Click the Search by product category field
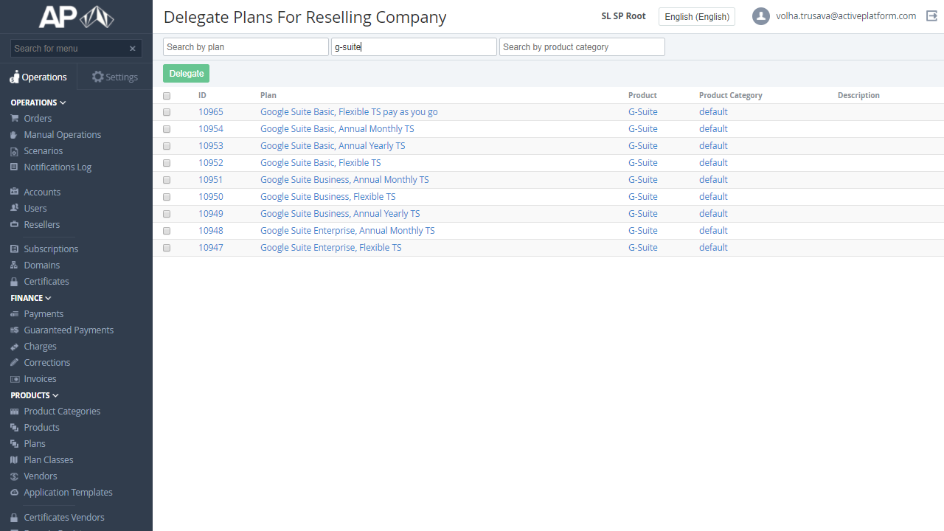Viewport: 944px width, 531px height. pyautogui.click(x=582, y=47)
